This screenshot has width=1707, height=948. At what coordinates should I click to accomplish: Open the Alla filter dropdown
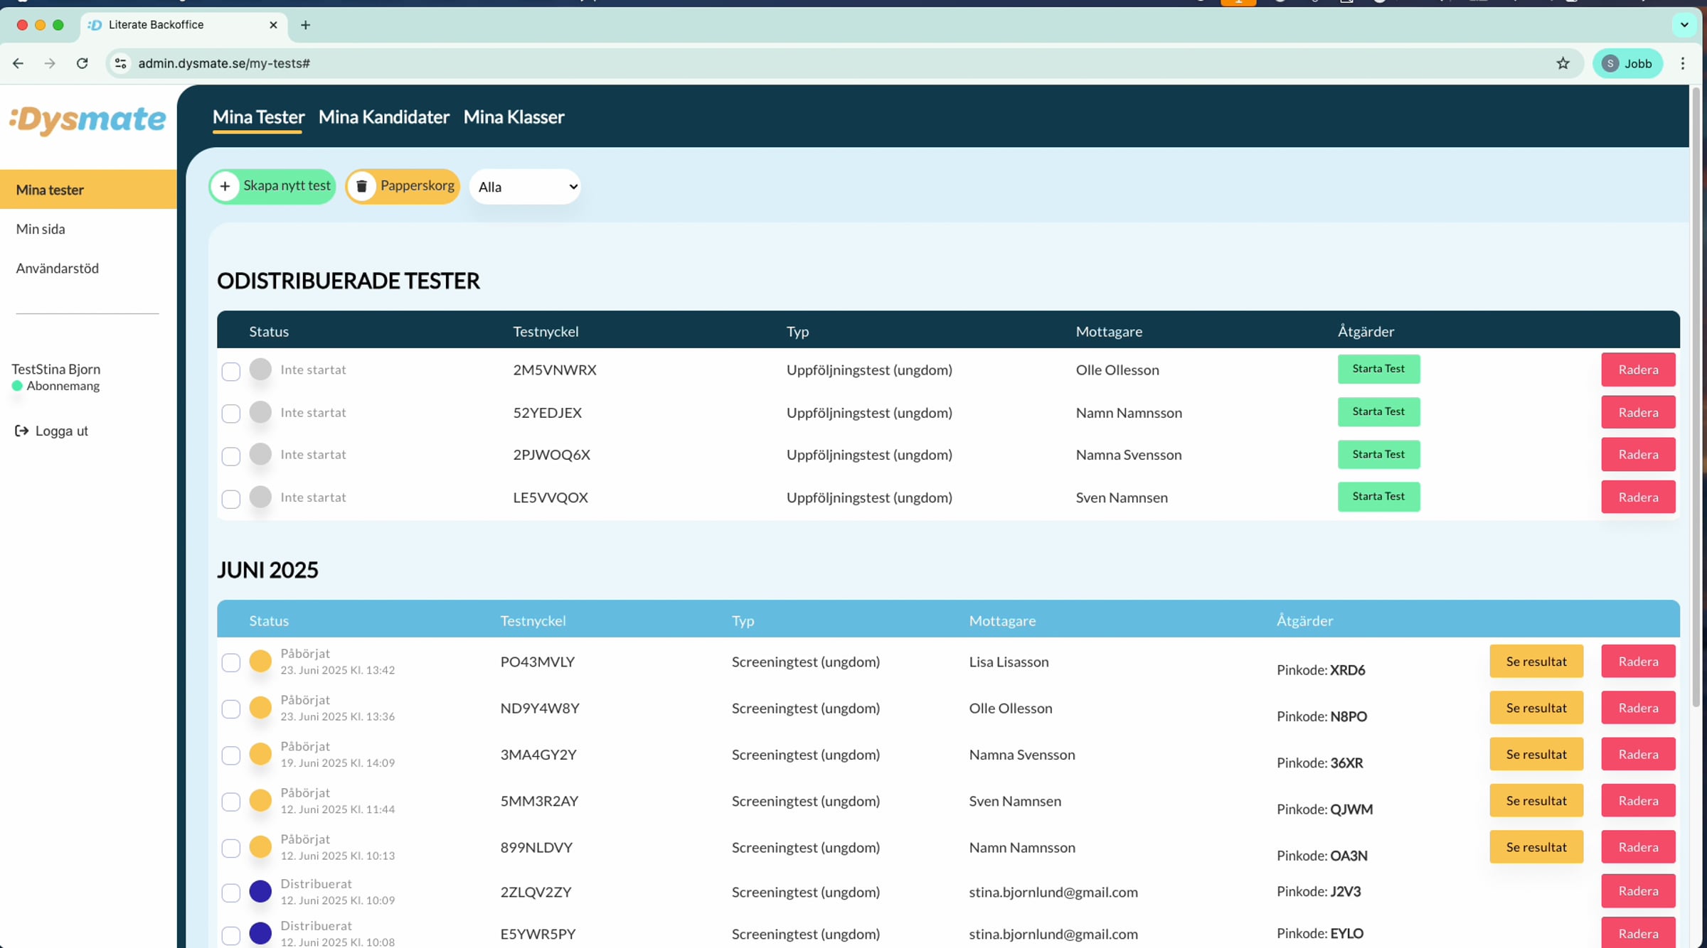click(x=525, y=187)
